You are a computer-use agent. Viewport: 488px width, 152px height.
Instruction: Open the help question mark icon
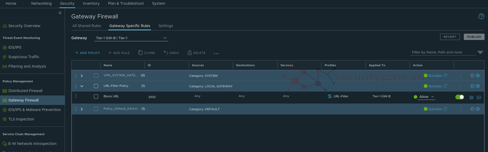pos(481,16)
